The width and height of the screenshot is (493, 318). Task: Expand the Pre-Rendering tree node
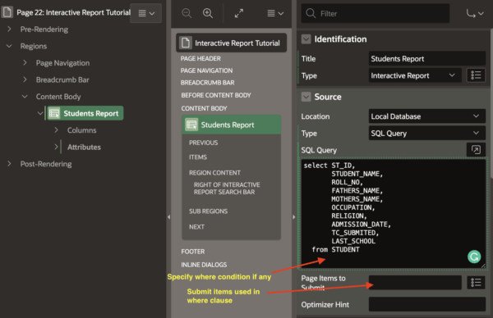coord(9,30)
